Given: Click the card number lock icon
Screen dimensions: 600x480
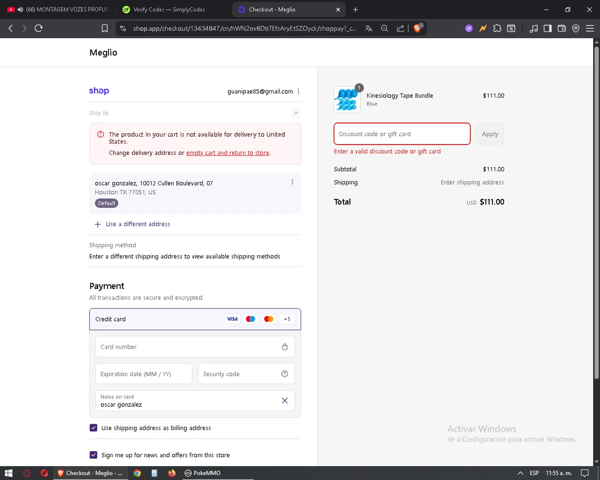Looking at the screenshot, I should [x=285, y=347].
